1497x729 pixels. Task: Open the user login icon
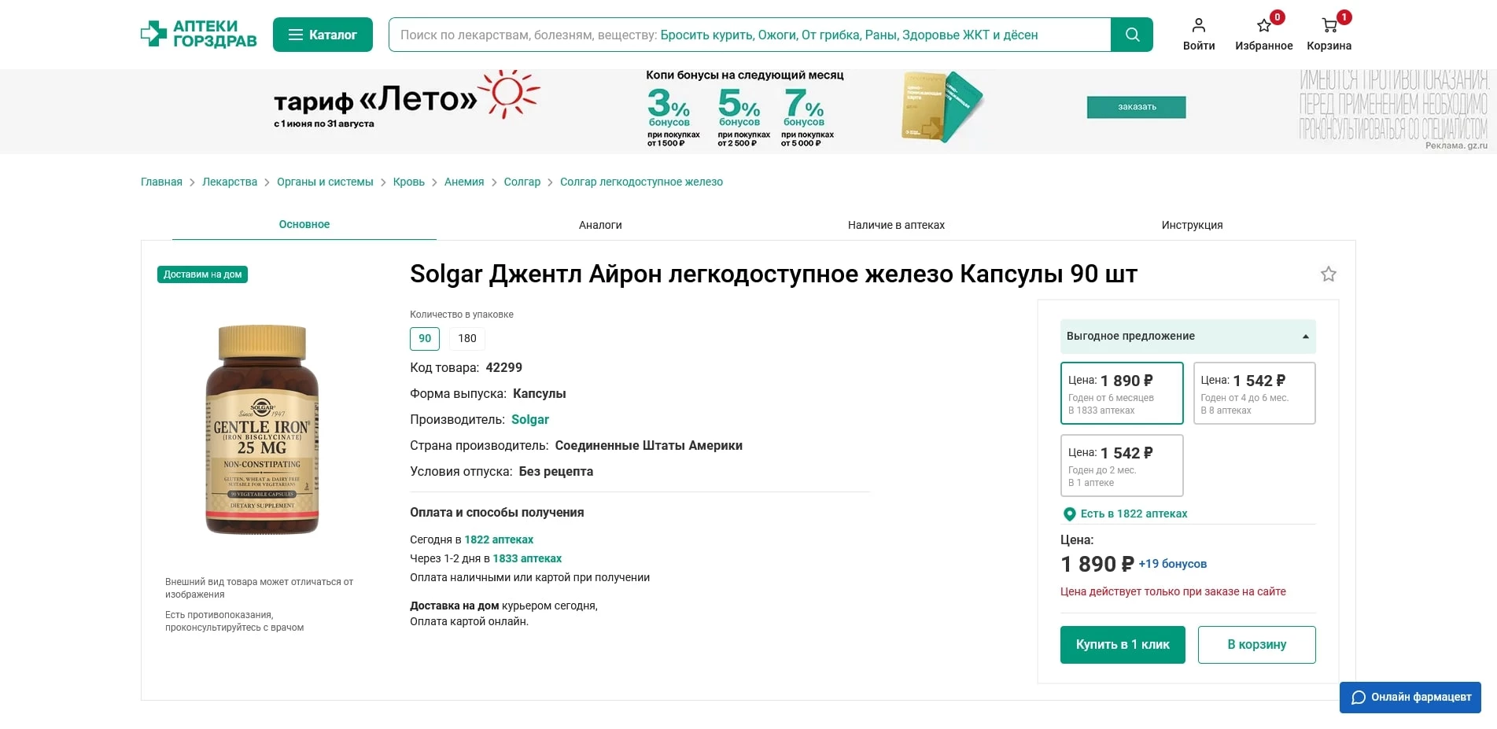click(x=1198, y=26)
